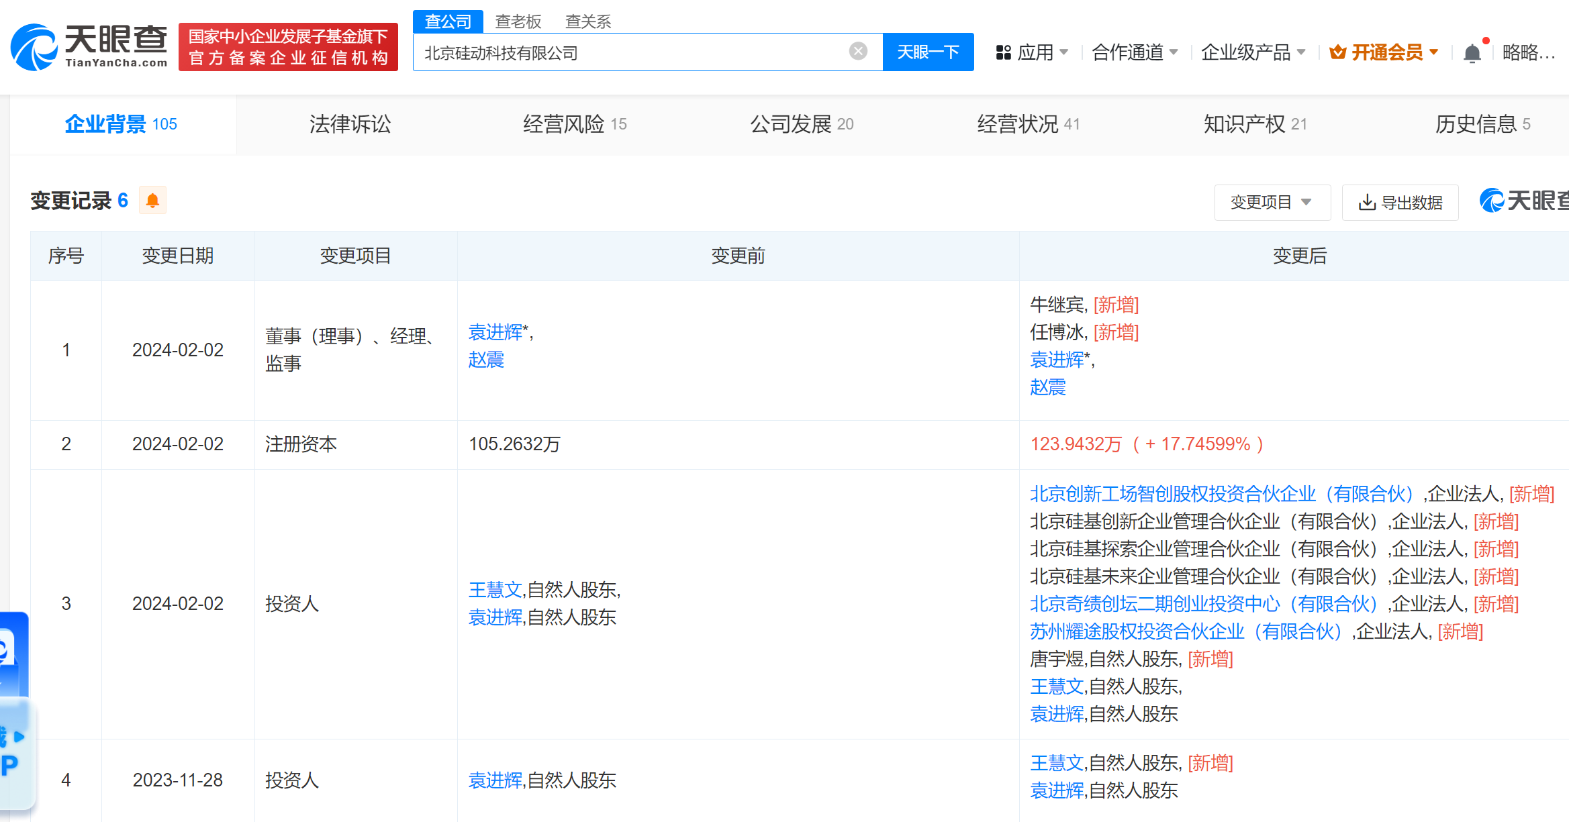Select the 历史信息 tab

point(1482,124)
